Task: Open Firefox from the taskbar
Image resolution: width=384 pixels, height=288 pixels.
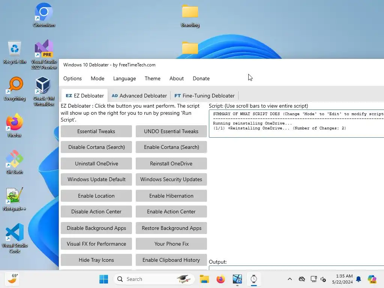Action: coord(220,279)
